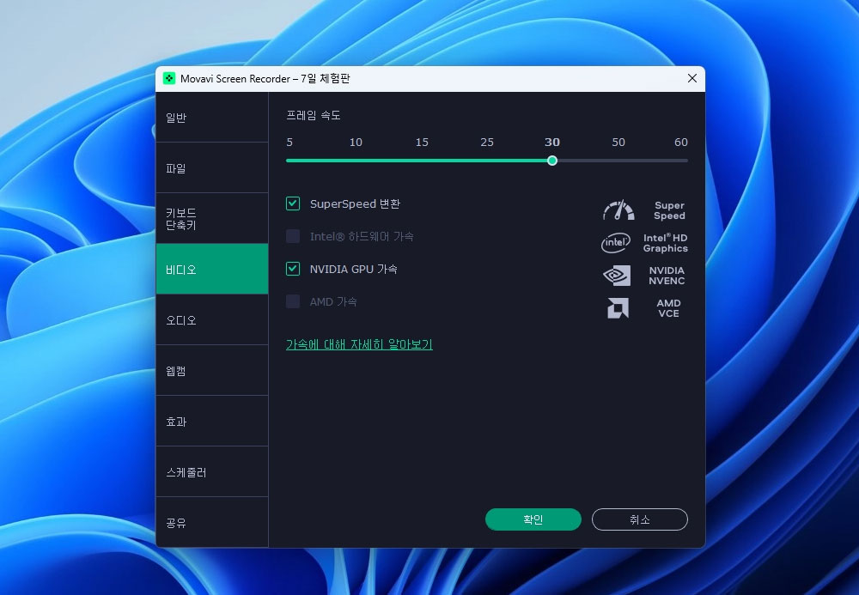Open the 오디오 settings tab
The image size is (859, 595).
(212, 319)
